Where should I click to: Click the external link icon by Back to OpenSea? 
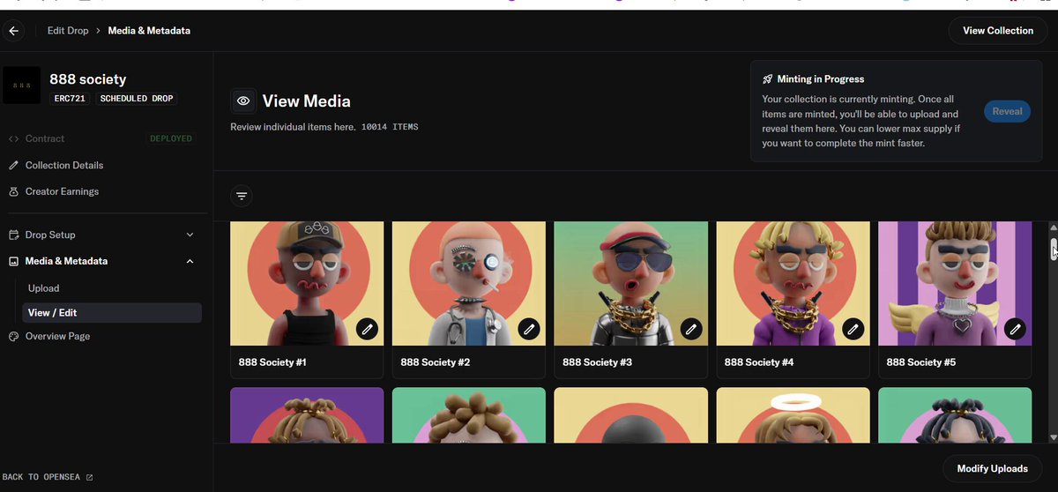click(x=89, y=477)
